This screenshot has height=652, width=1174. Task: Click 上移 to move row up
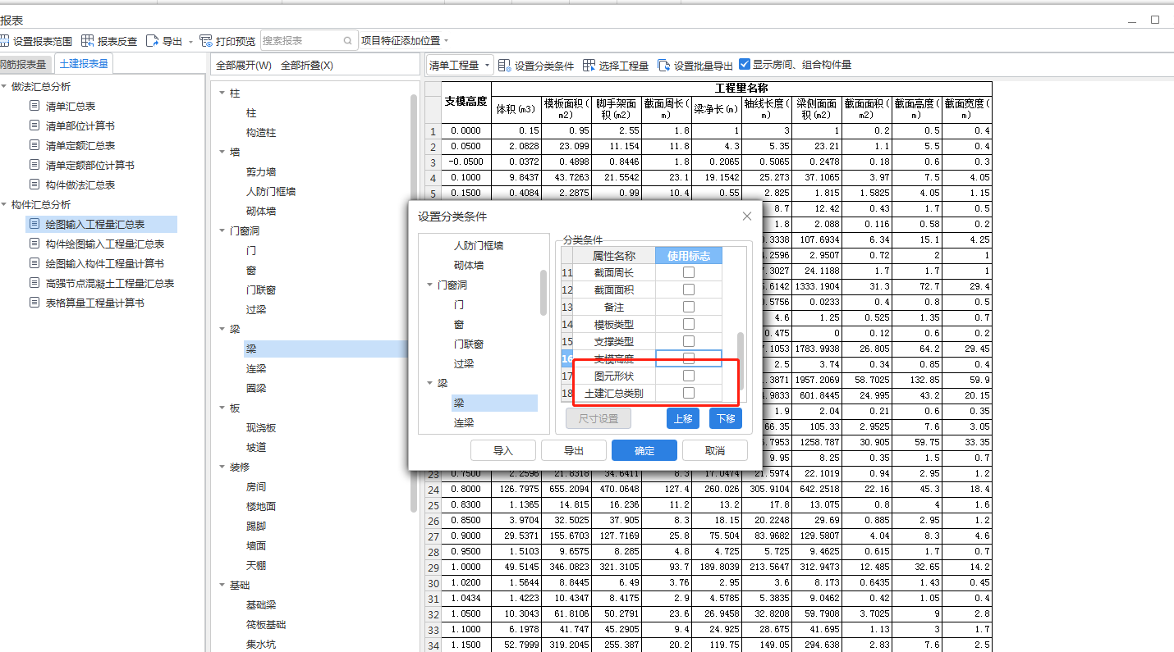point(683,418)
